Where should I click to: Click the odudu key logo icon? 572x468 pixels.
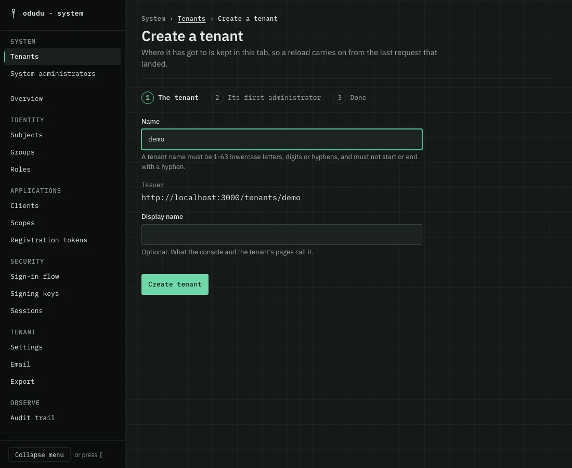[14, 14]
